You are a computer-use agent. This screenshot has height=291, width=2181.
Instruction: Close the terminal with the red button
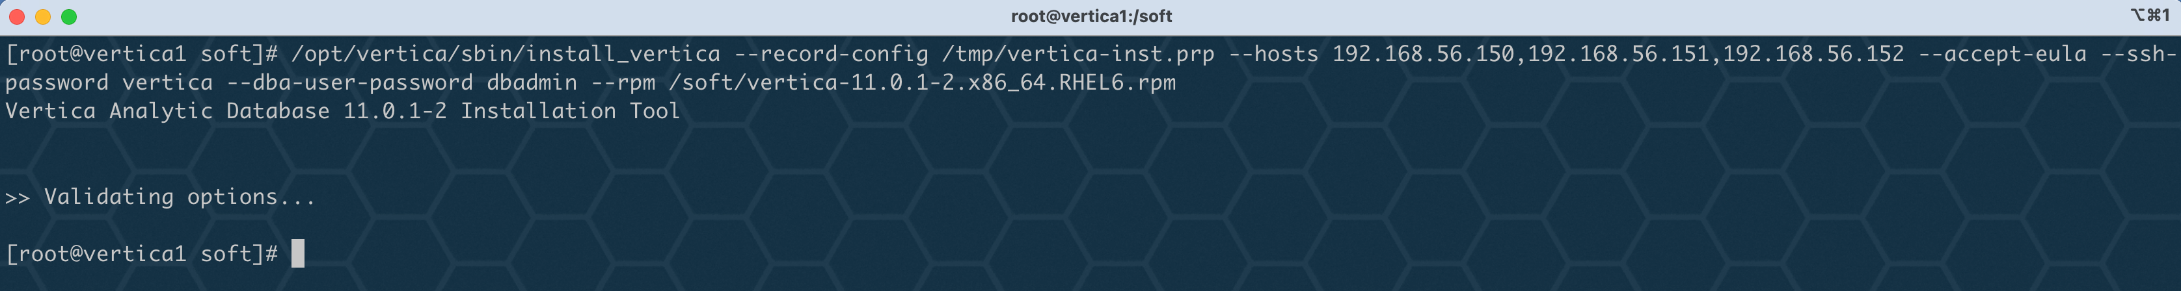(17, 17)
